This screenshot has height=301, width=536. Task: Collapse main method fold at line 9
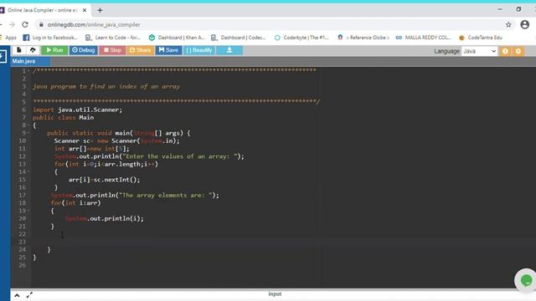point(28,133)
